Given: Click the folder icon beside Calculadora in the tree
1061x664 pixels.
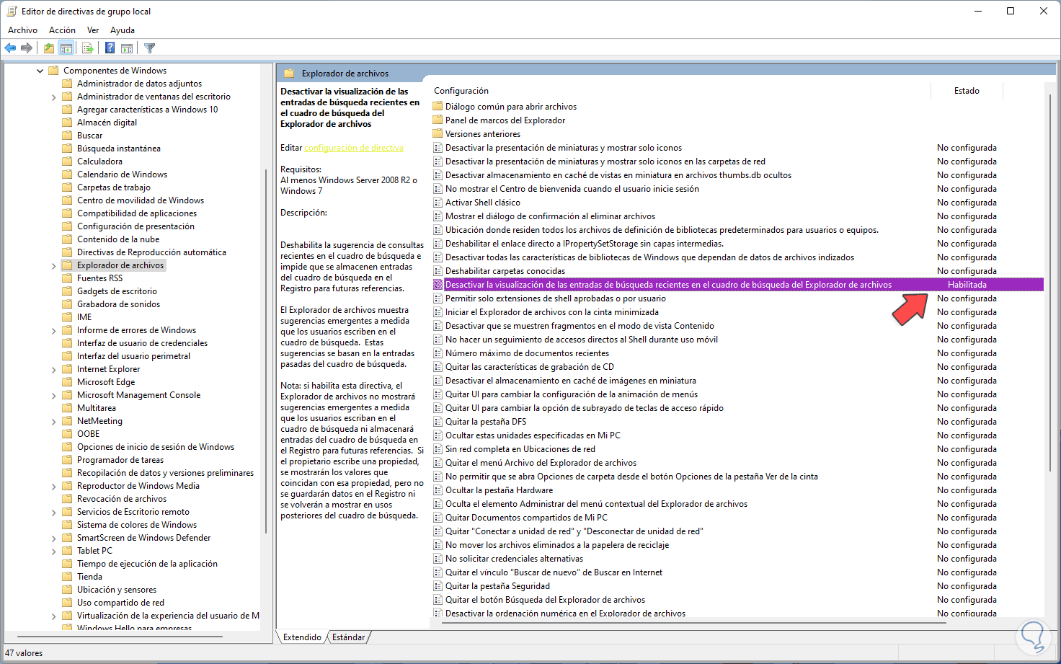Looking at the screenshot, I should point(67,161).
